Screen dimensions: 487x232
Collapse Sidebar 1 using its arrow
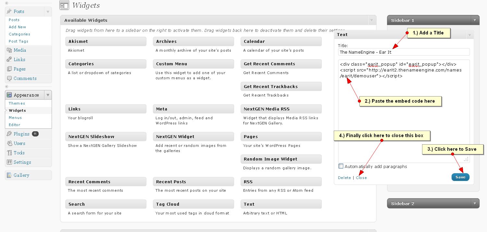[x=475, y=20]
